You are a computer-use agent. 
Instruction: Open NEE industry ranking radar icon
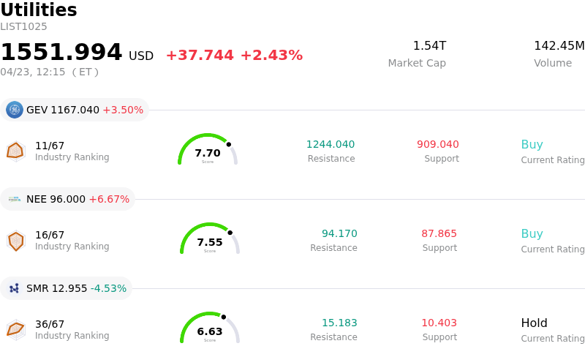(x=15, y=240)
